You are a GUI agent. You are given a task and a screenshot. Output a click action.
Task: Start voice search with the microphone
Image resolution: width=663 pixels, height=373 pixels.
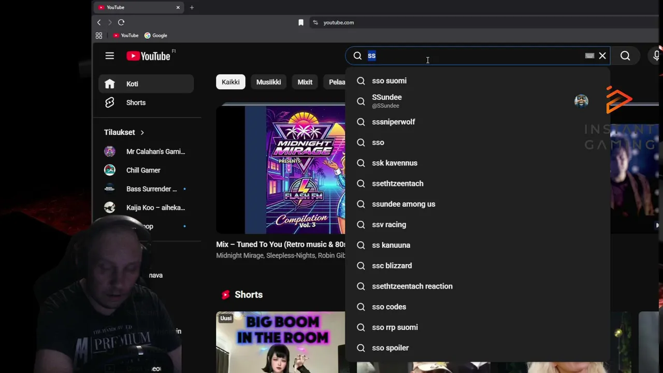click(657, 55)
